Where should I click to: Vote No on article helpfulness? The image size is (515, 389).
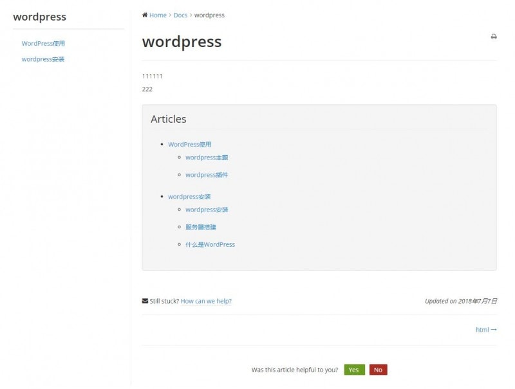(378, 370)
